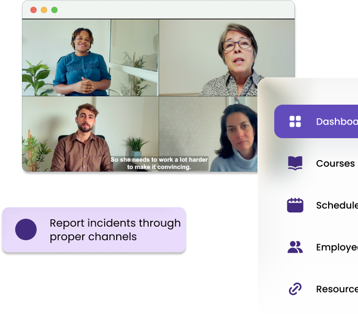Open the Resources menu label
The width and height of the screenshot is (358, 314).
pos(337,289)
